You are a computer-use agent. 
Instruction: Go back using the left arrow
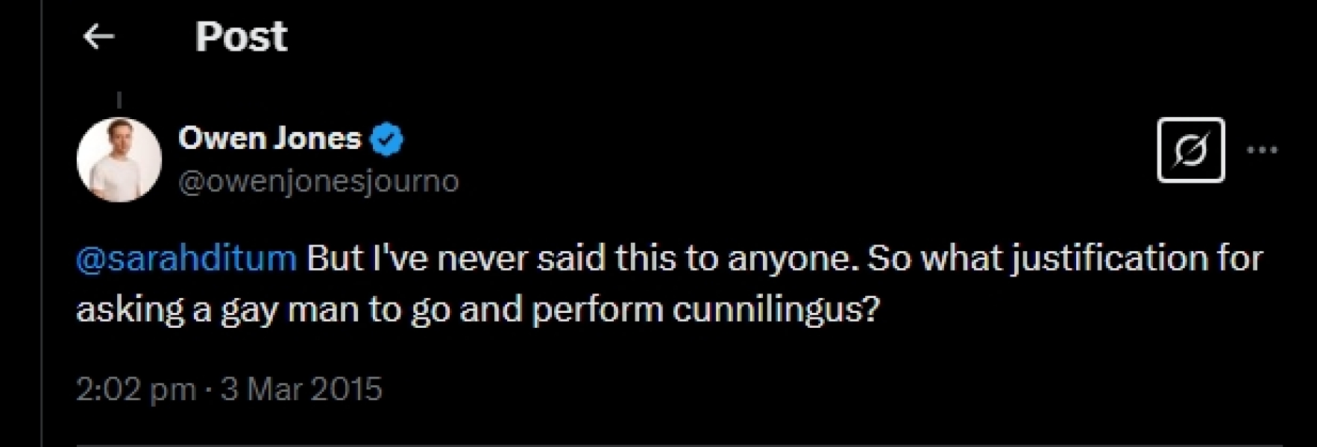pyautogui.click(x=98, y=36)
